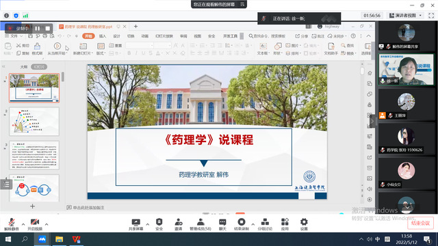This screenshot has width=438, height=246.
Task: Open the meeting info icon
Action: pos(6,16)
